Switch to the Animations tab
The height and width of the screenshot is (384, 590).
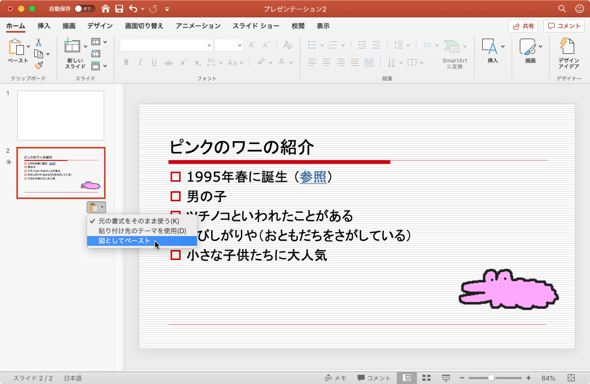[x=198, y=26]
